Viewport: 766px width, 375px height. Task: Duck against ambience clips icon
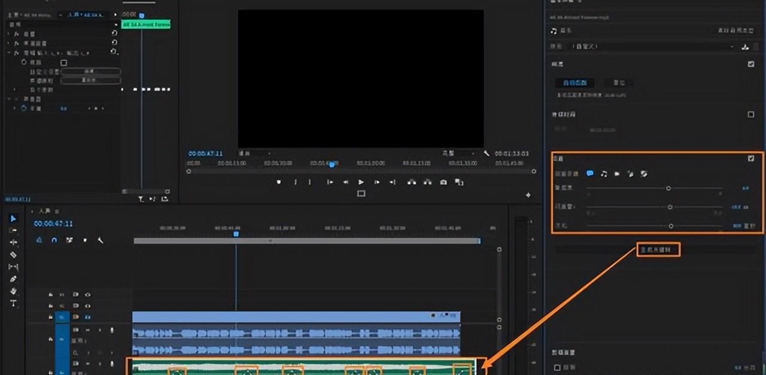(630, 173)
